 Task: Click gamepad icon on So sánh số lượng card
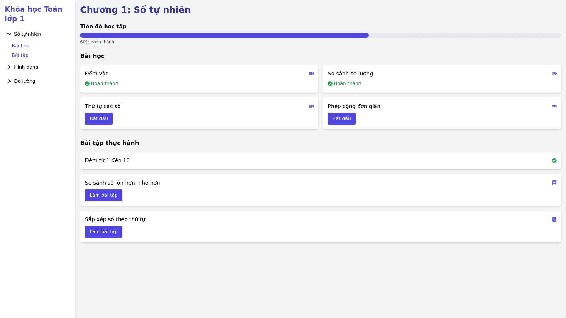click(554, 74)
